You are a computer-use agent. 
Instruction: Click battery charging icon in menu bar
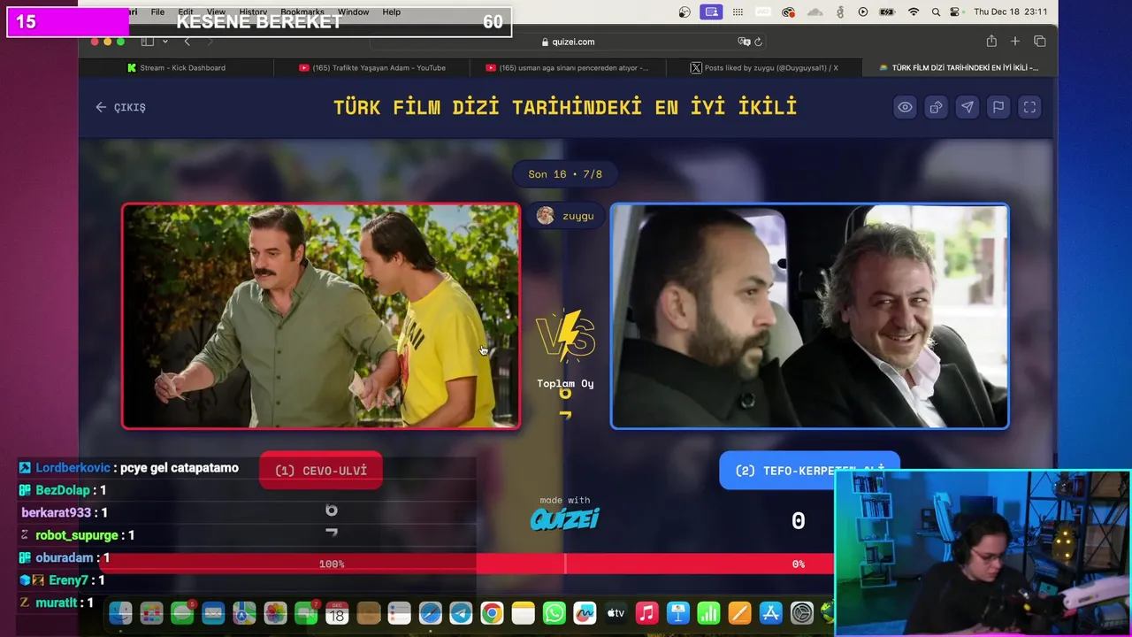click(888, 12)
